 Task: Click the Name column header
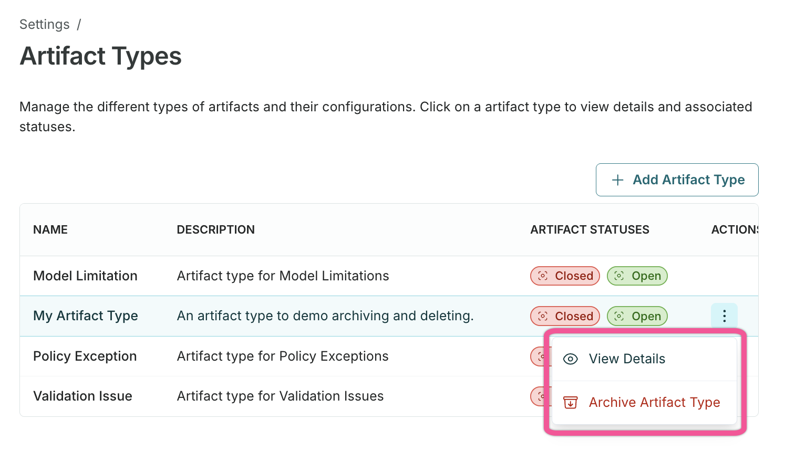(50, 230)
